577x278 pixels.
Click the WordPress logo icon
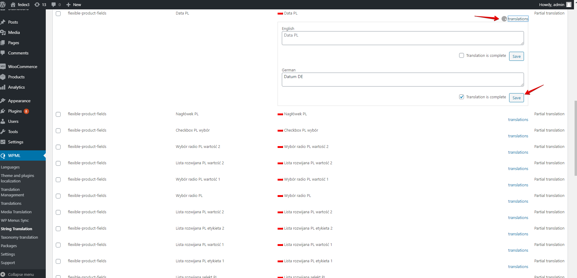coord(3,5)
